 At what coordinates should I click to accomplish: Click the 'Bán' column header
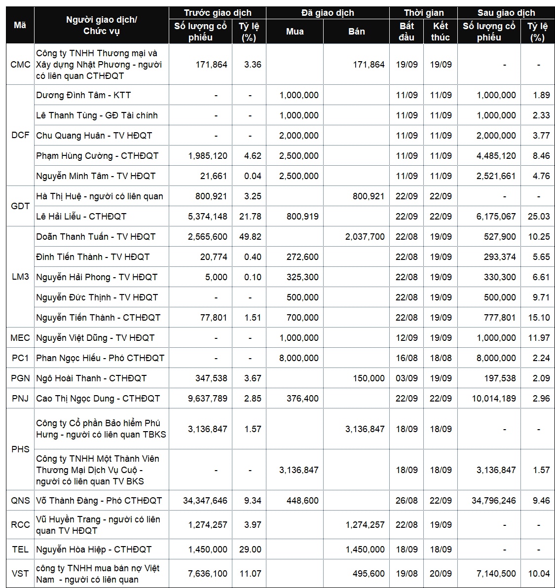pyautogui.click(x=356, y=32)
